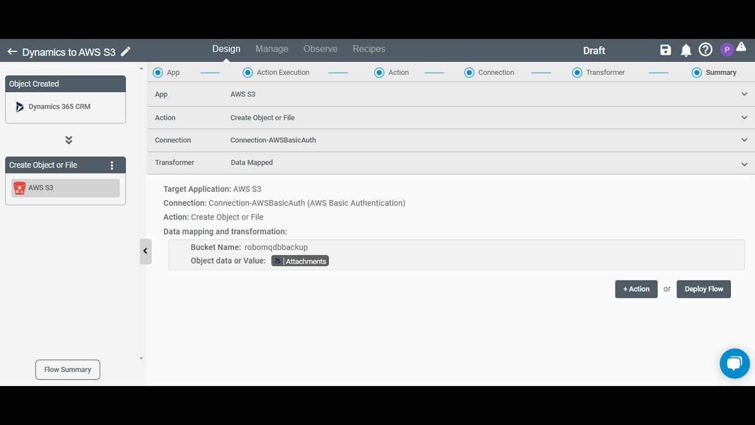Expand the App AWS S3 row chevron
Viewport: 755px width, 425px height.
click(744, 94)
